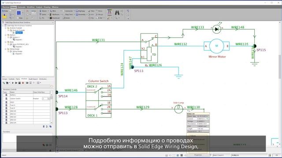The image size is (282, 158).
Task: Select the Highway tool in ribbon
Action: click(80, 11)
